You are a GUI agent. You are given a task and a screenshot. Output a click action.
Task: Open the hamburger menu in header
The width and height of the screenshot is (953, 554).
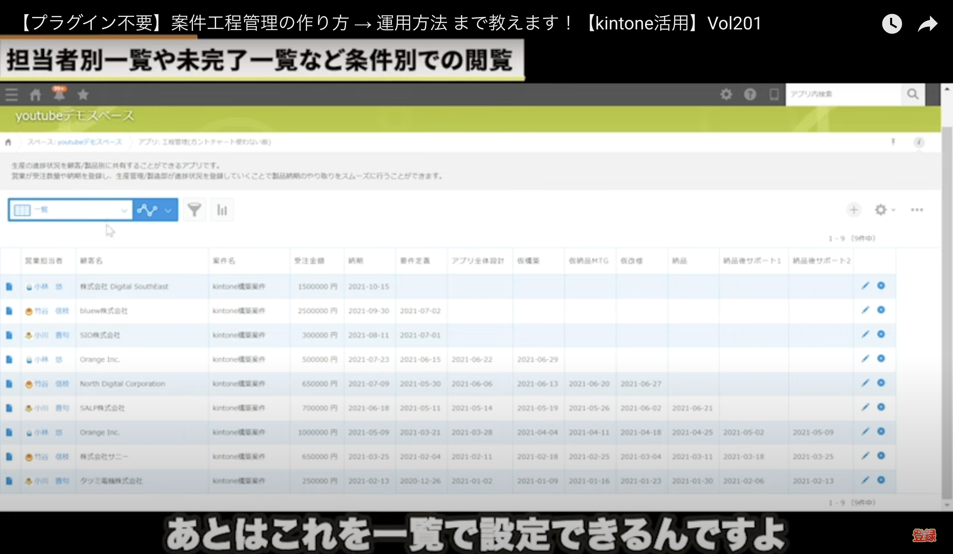[11, 95]
